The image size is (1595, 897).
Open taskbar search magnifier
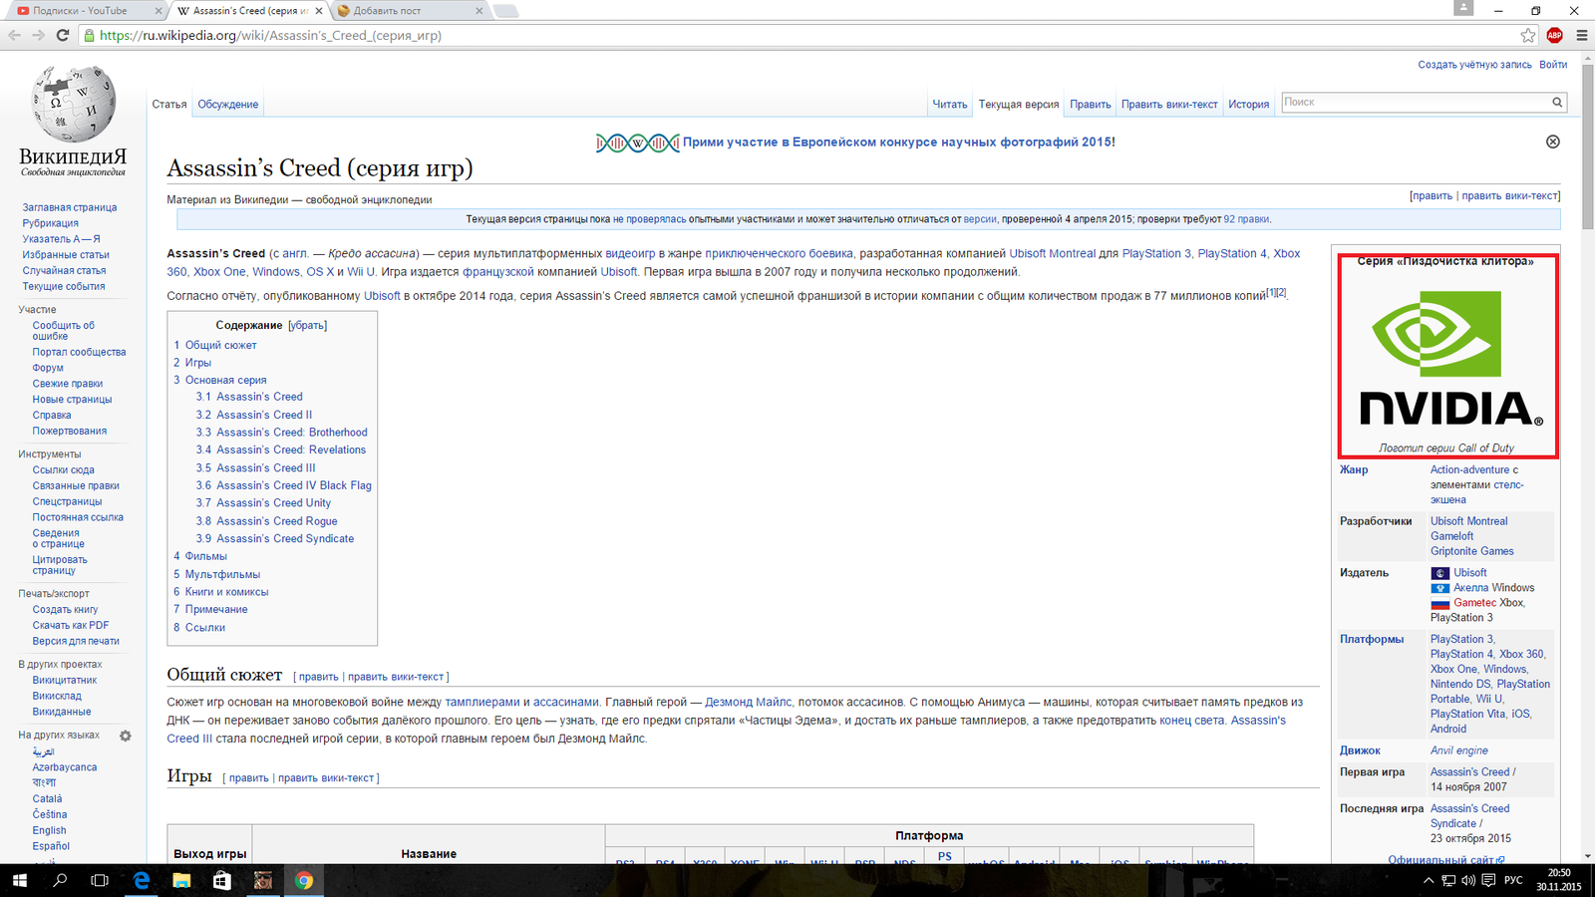(x=60, y=880)
